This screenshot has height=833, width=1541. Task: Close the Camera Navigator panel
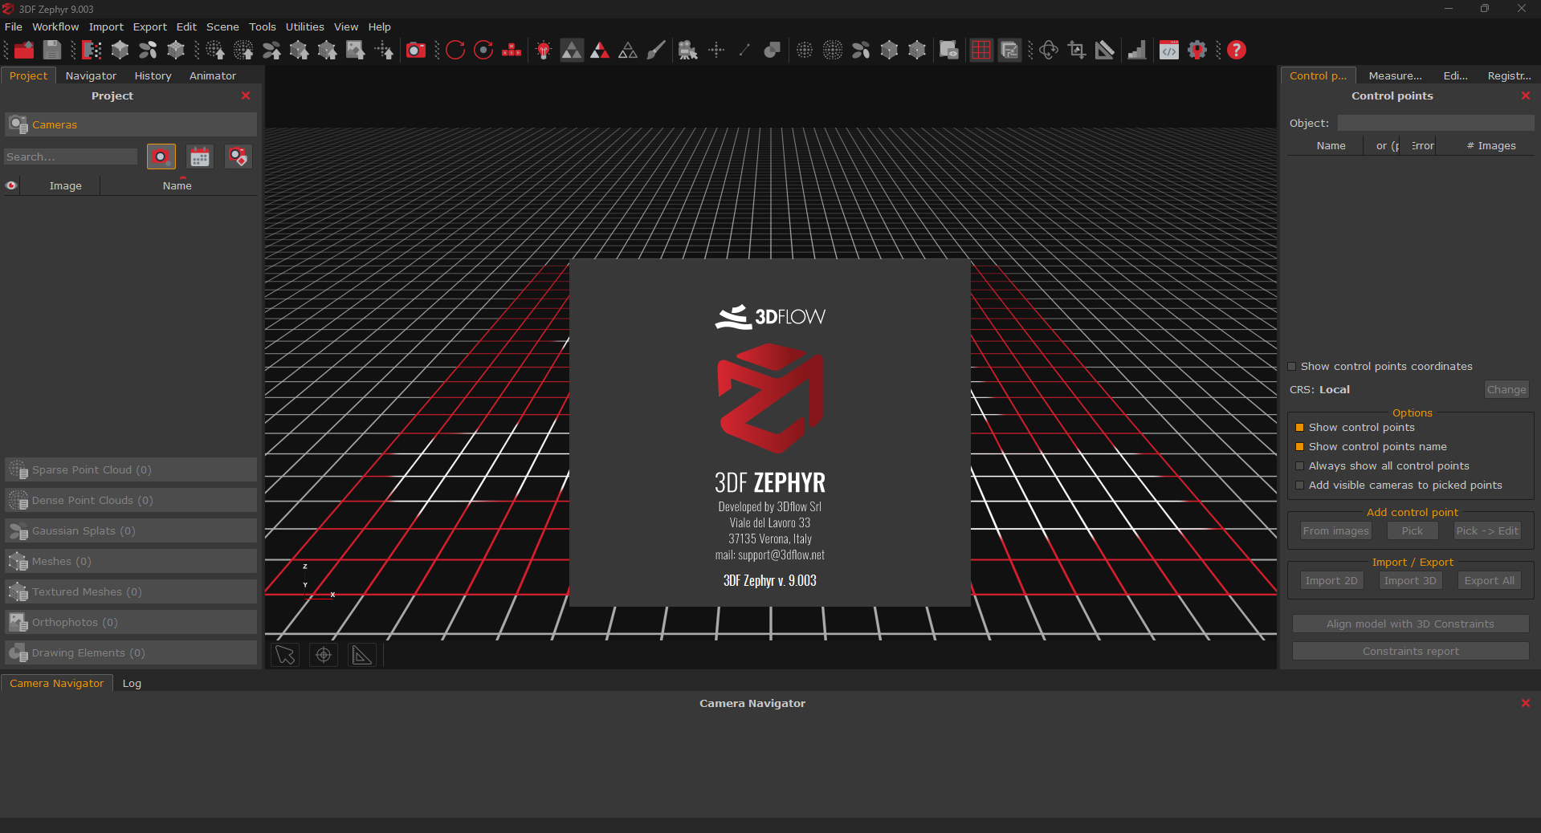1526,703
